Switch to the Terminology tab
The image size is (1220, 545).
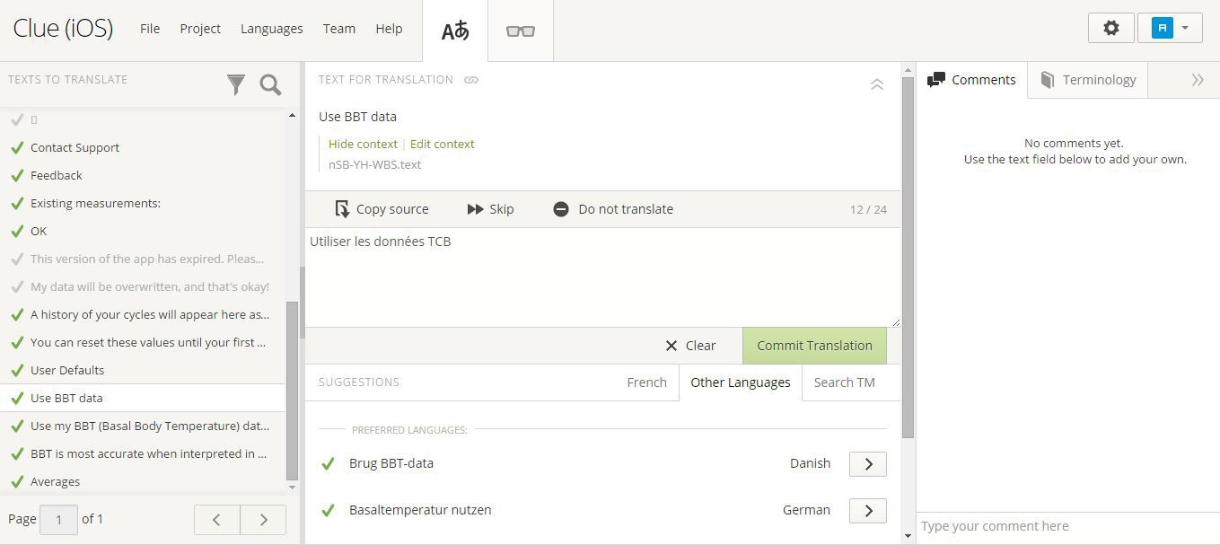pos(1088,80)
